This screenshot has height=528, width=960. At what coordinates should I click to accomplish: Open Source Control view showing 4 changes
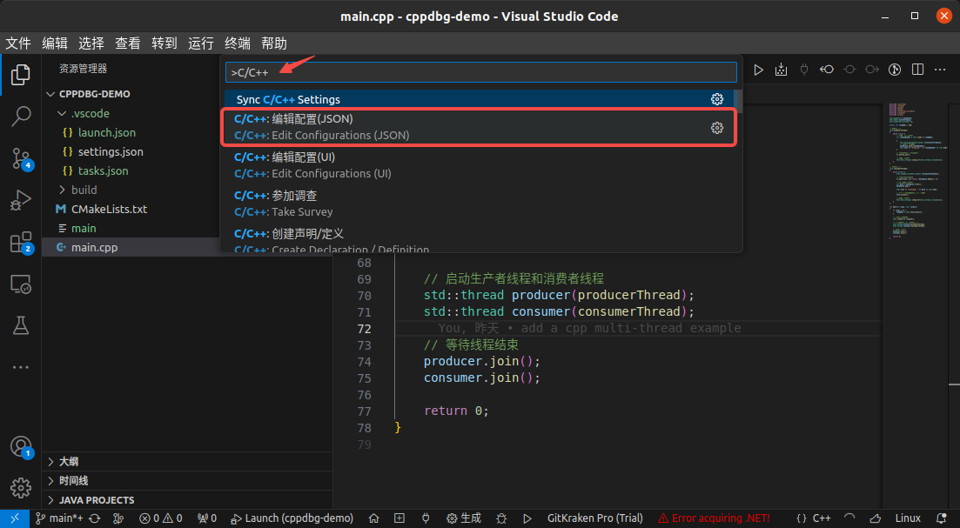pos(20,158)
